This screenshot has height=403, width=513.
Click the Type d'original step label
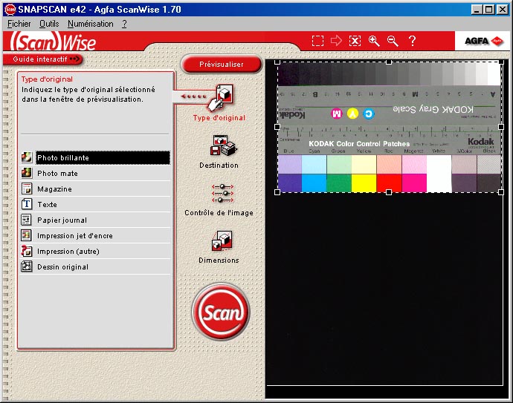click(x=219, y=118)
